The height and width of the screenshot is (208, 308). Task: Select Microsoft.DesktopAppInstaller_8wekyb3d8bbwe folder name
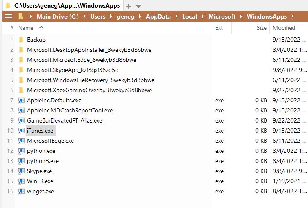(x=89, y=50)
